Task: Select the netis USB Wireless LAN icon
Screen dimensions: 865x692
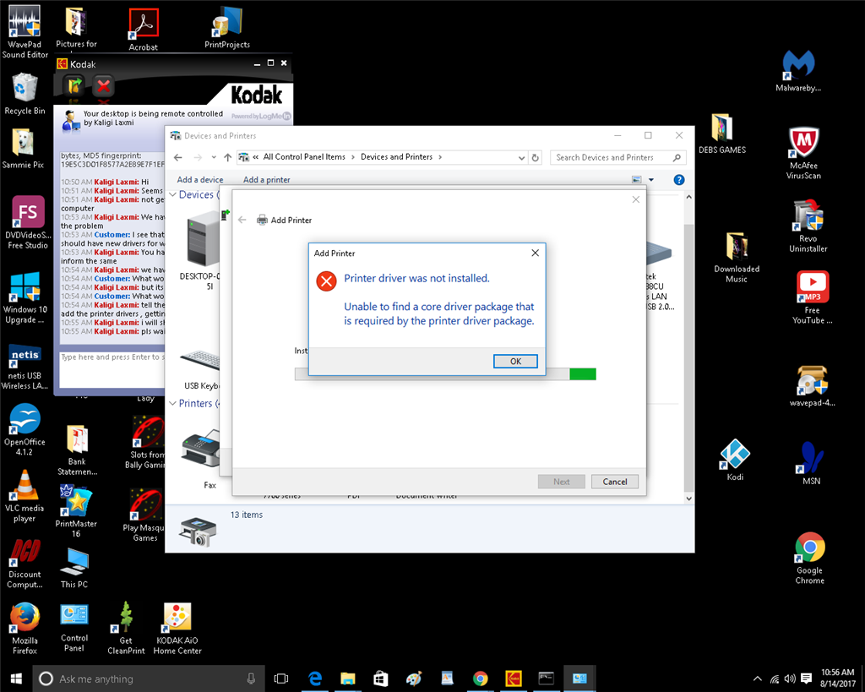Action: click(24, 366)
